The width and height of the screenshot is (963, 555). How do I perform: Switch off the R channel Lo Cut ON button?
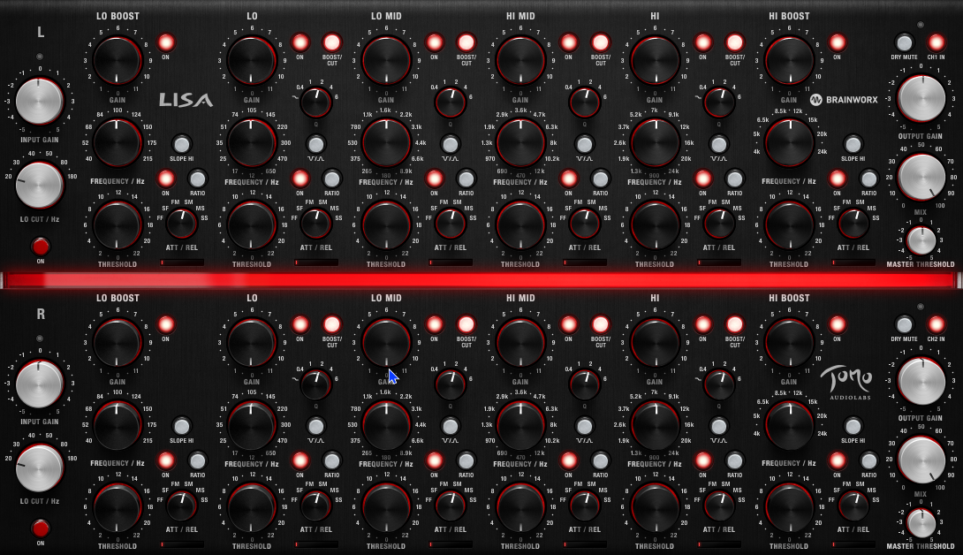tap(41, 528)
